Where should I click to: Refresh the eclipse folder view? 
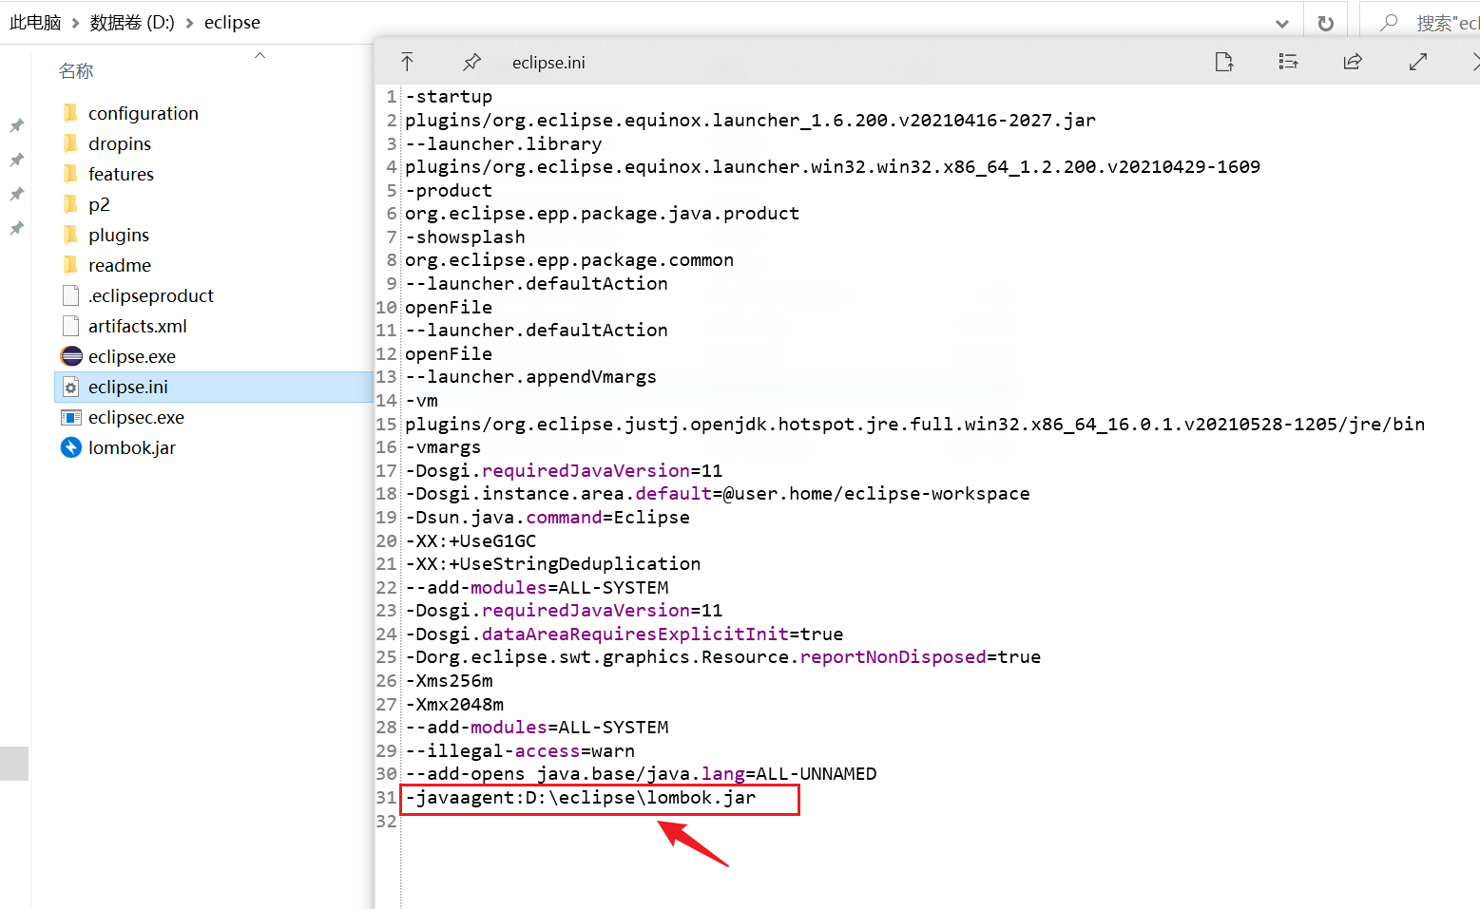[x=1325, y=23]
